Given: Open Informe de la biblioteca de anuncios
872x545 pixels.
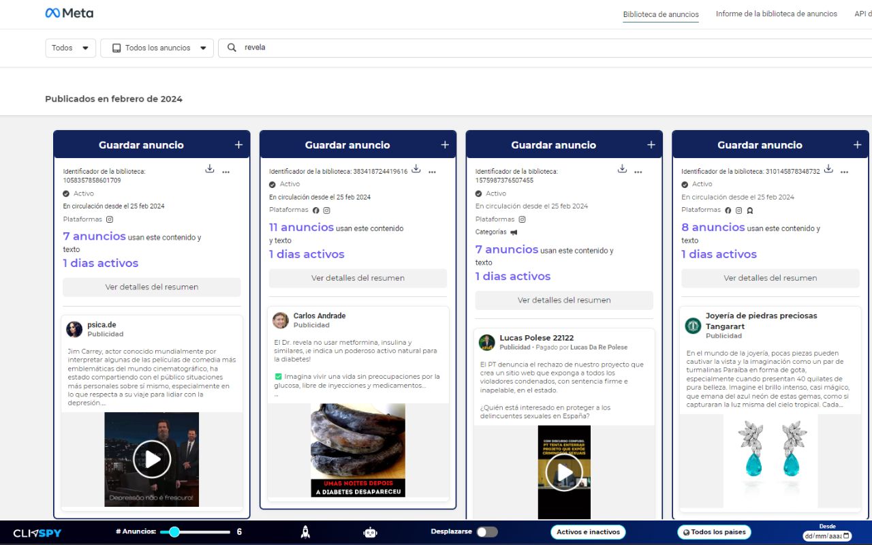Looking at the screenshot, I should [776, 14].
